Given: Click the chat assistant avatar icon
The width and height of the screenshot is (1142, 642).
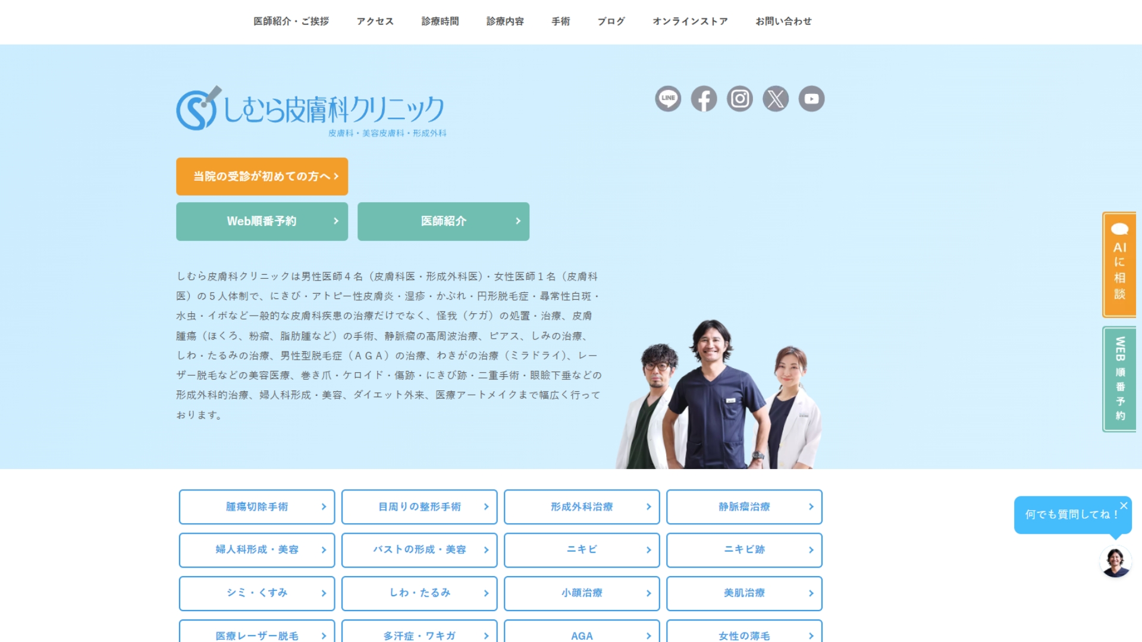Looking at the screenshot, I should (x=1115, y=562).
